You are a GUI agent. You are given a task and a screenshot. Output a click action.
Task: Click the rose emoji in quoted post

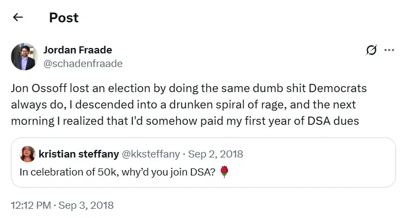tap(224, 172)
